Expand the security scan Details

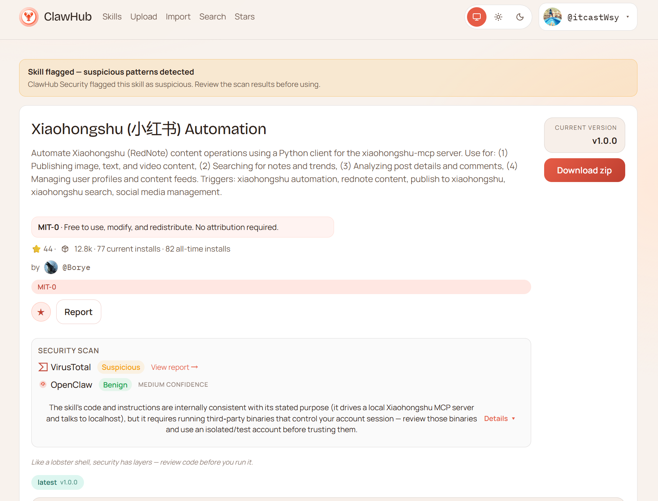click(x=499, y=418)
